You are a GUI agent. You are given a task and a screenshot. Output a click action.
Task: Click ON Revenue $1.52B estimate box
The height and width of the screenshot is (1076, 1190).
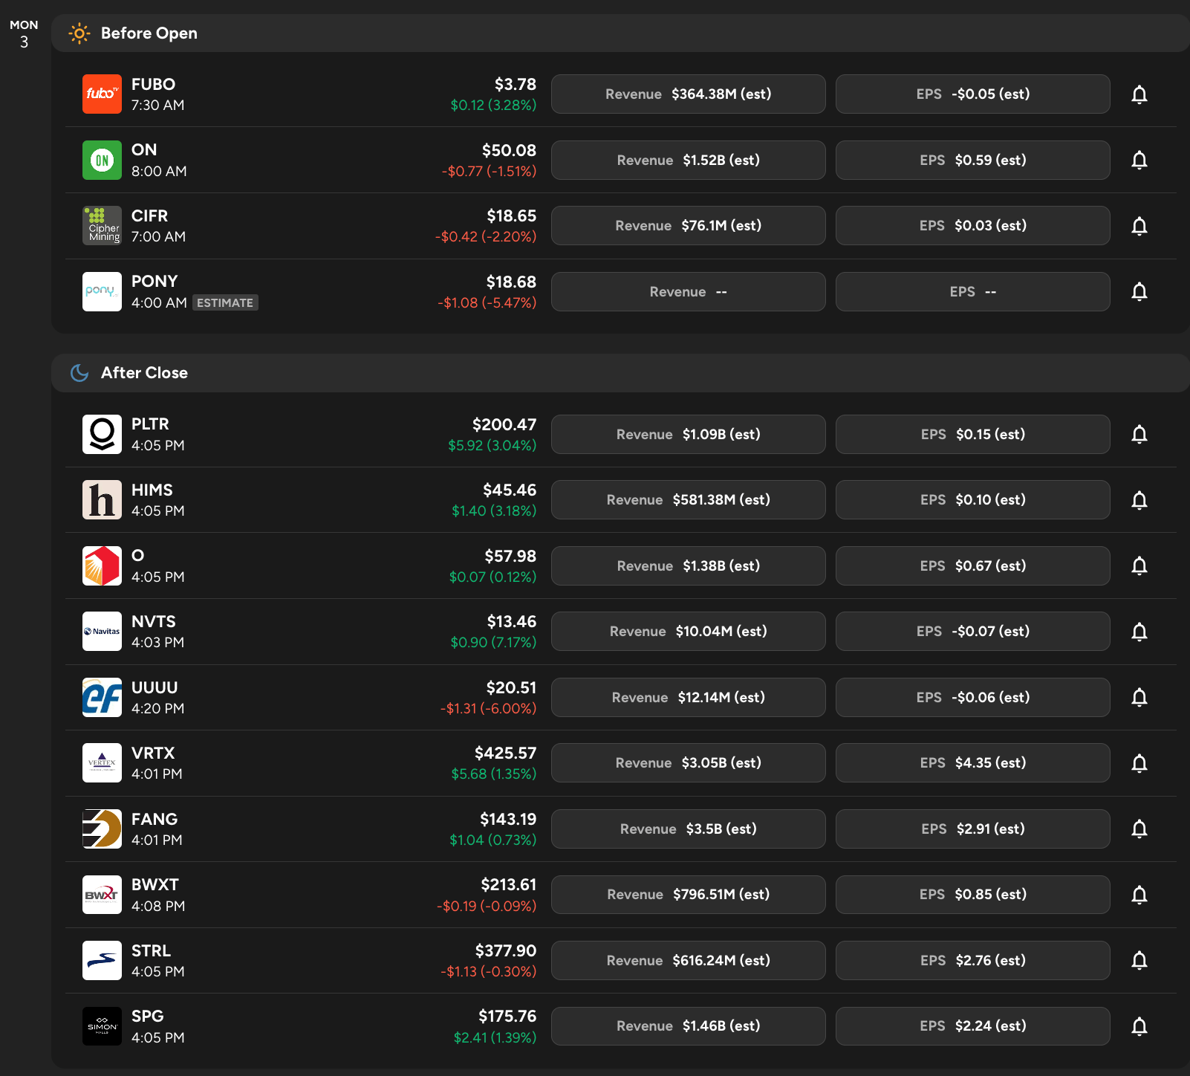(x=689, y=160)
